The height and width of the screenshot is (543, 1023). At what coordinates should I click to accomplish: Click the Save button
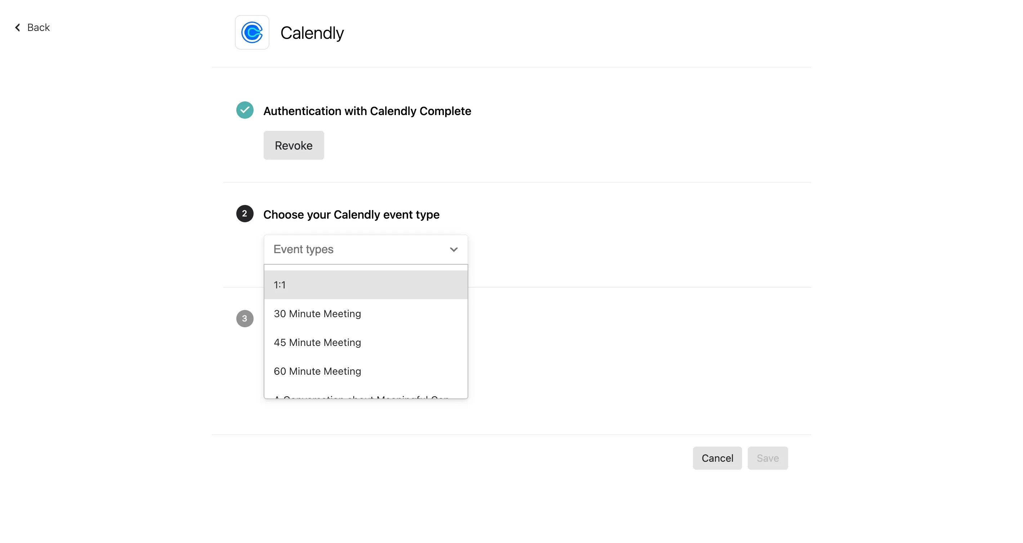(768, 458)
